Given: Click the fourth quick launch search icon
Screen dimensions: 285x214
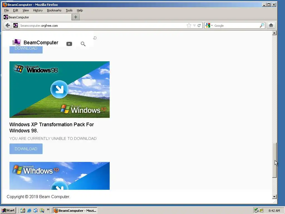Looking at the screenshot, I should (42, 211).
